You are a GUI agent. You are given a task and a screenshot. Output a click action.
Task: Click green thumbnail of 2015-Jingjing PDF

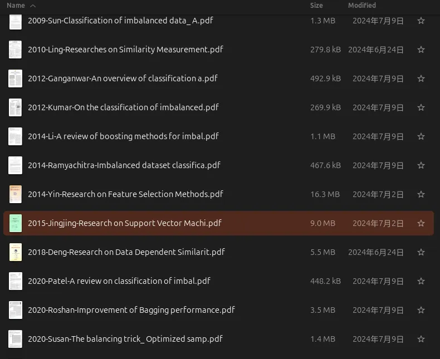15,223
